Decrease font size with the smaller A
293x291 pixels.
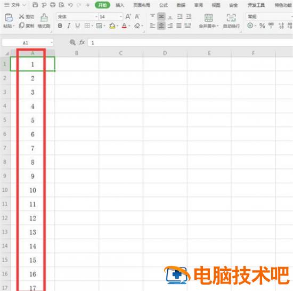[x=137, y=17]
